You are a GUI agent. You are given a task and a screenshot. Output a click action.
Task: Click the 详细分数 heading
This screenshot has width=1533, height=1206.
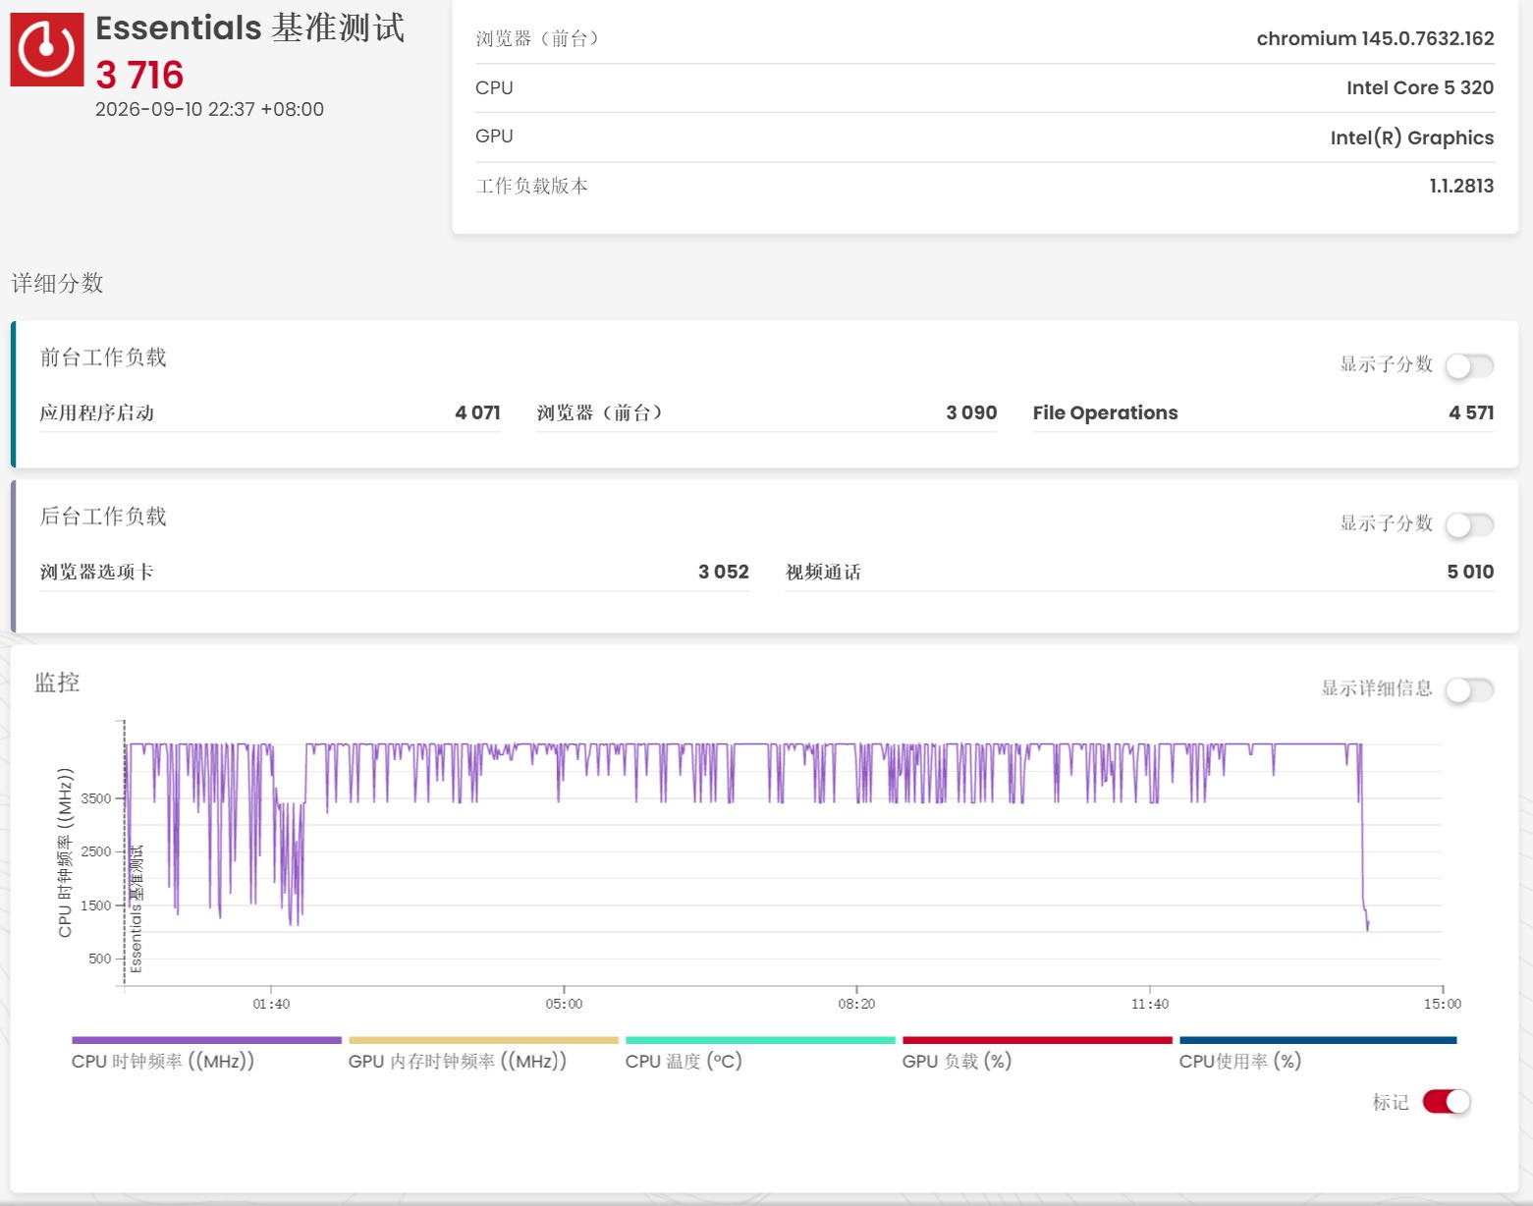57,284
